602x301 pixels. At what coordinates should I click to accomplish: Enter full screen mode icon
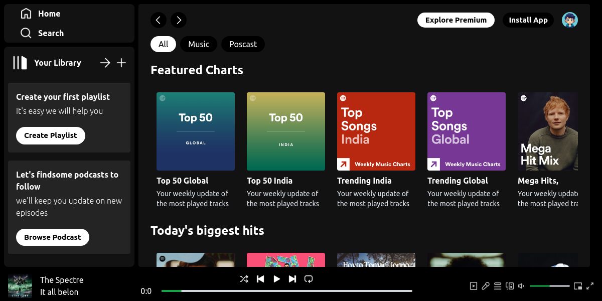tap(590, 286)
